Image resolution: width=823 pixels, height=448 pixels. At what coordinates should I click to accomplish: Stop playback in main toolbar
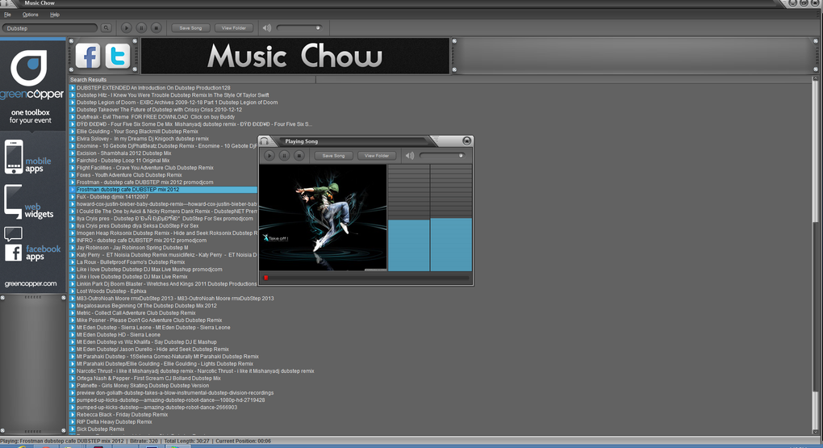coord(156,28)
